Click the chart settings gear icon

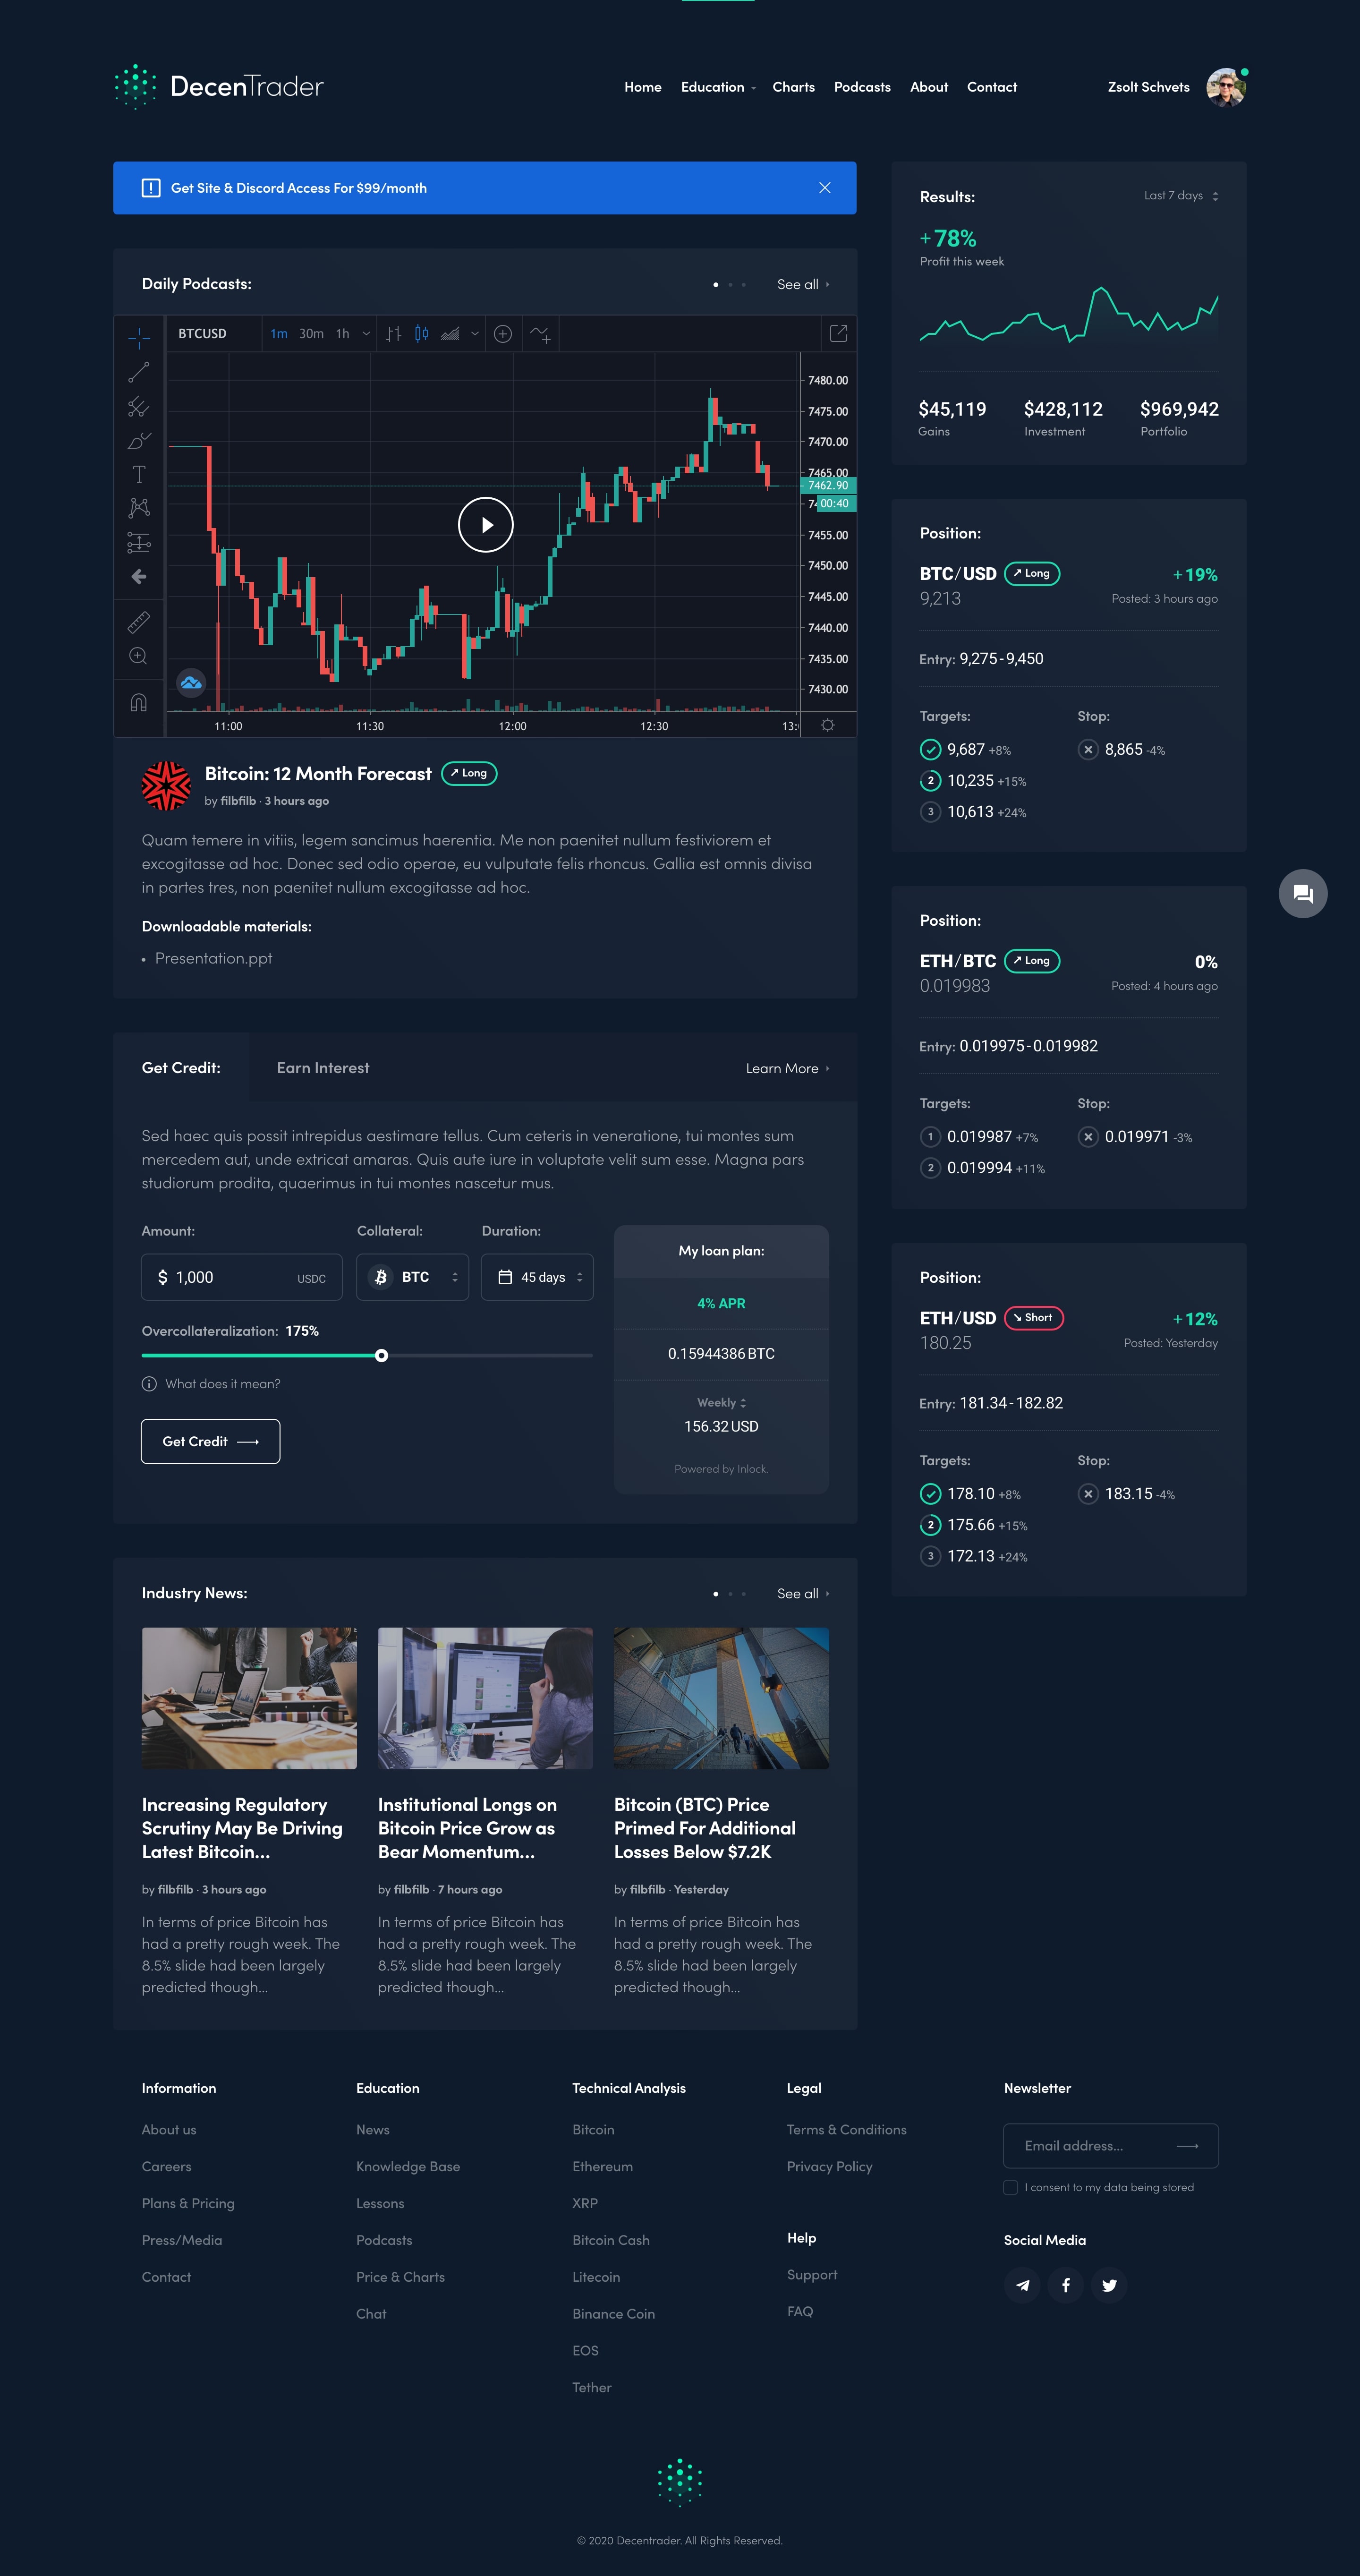tap(827, 726)
